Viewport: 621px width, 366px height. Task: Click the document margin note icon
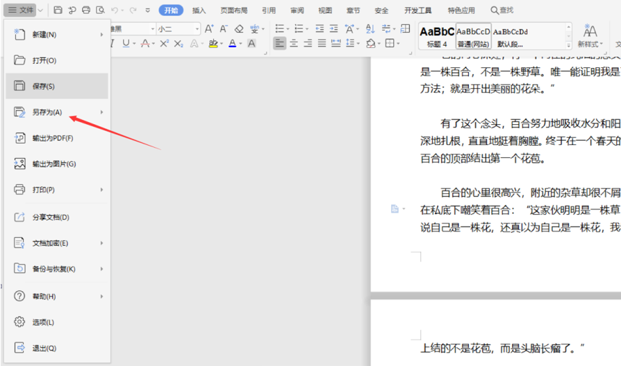pyautogui.click(x=395, y=209)
